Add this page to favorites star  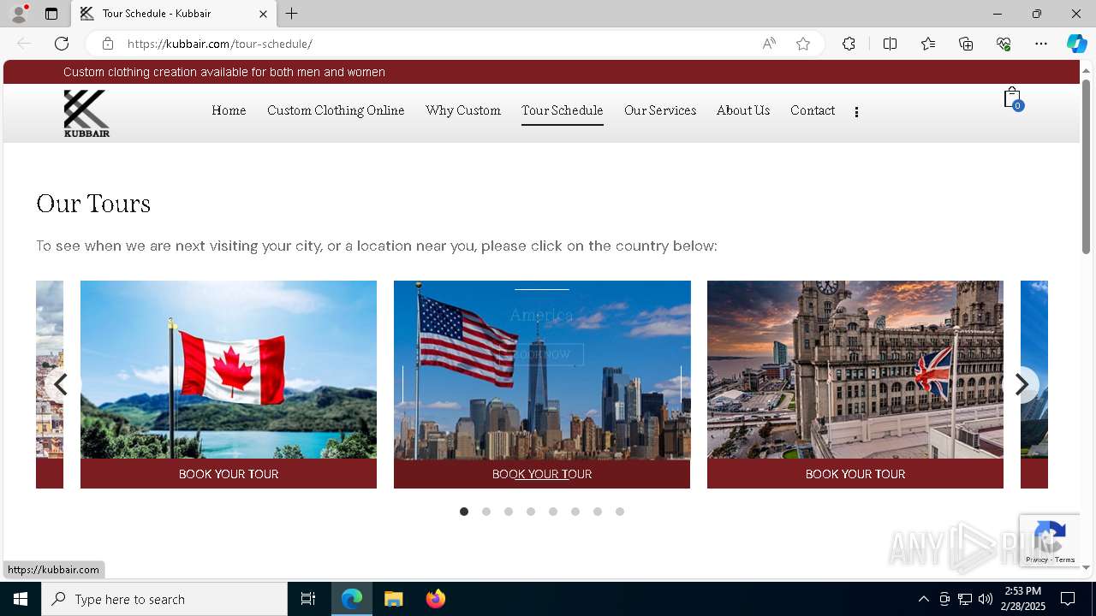(803, 44)
